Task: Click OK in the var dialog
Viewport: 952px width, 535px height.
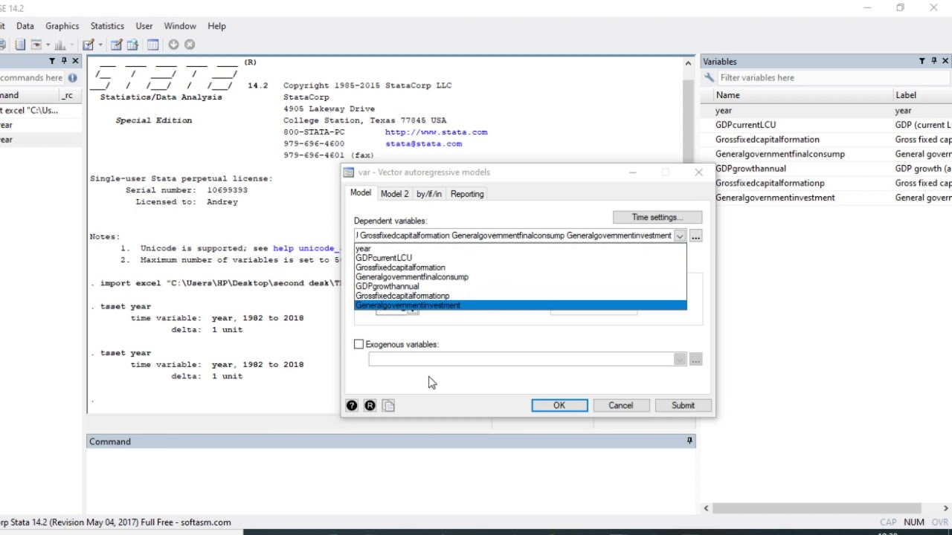Action: click(x=559, y=405)
